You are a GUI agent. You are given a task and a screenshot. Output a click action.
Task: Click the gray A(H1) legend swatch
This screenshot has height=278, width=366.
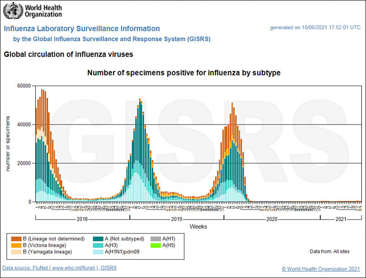[x=156, y=239]
